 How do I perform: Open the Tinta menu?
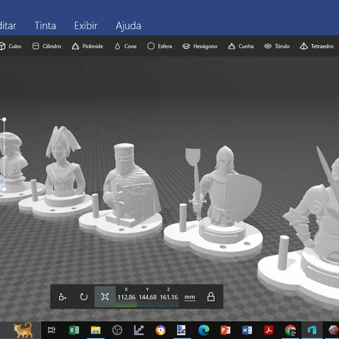tap(45, 26)
